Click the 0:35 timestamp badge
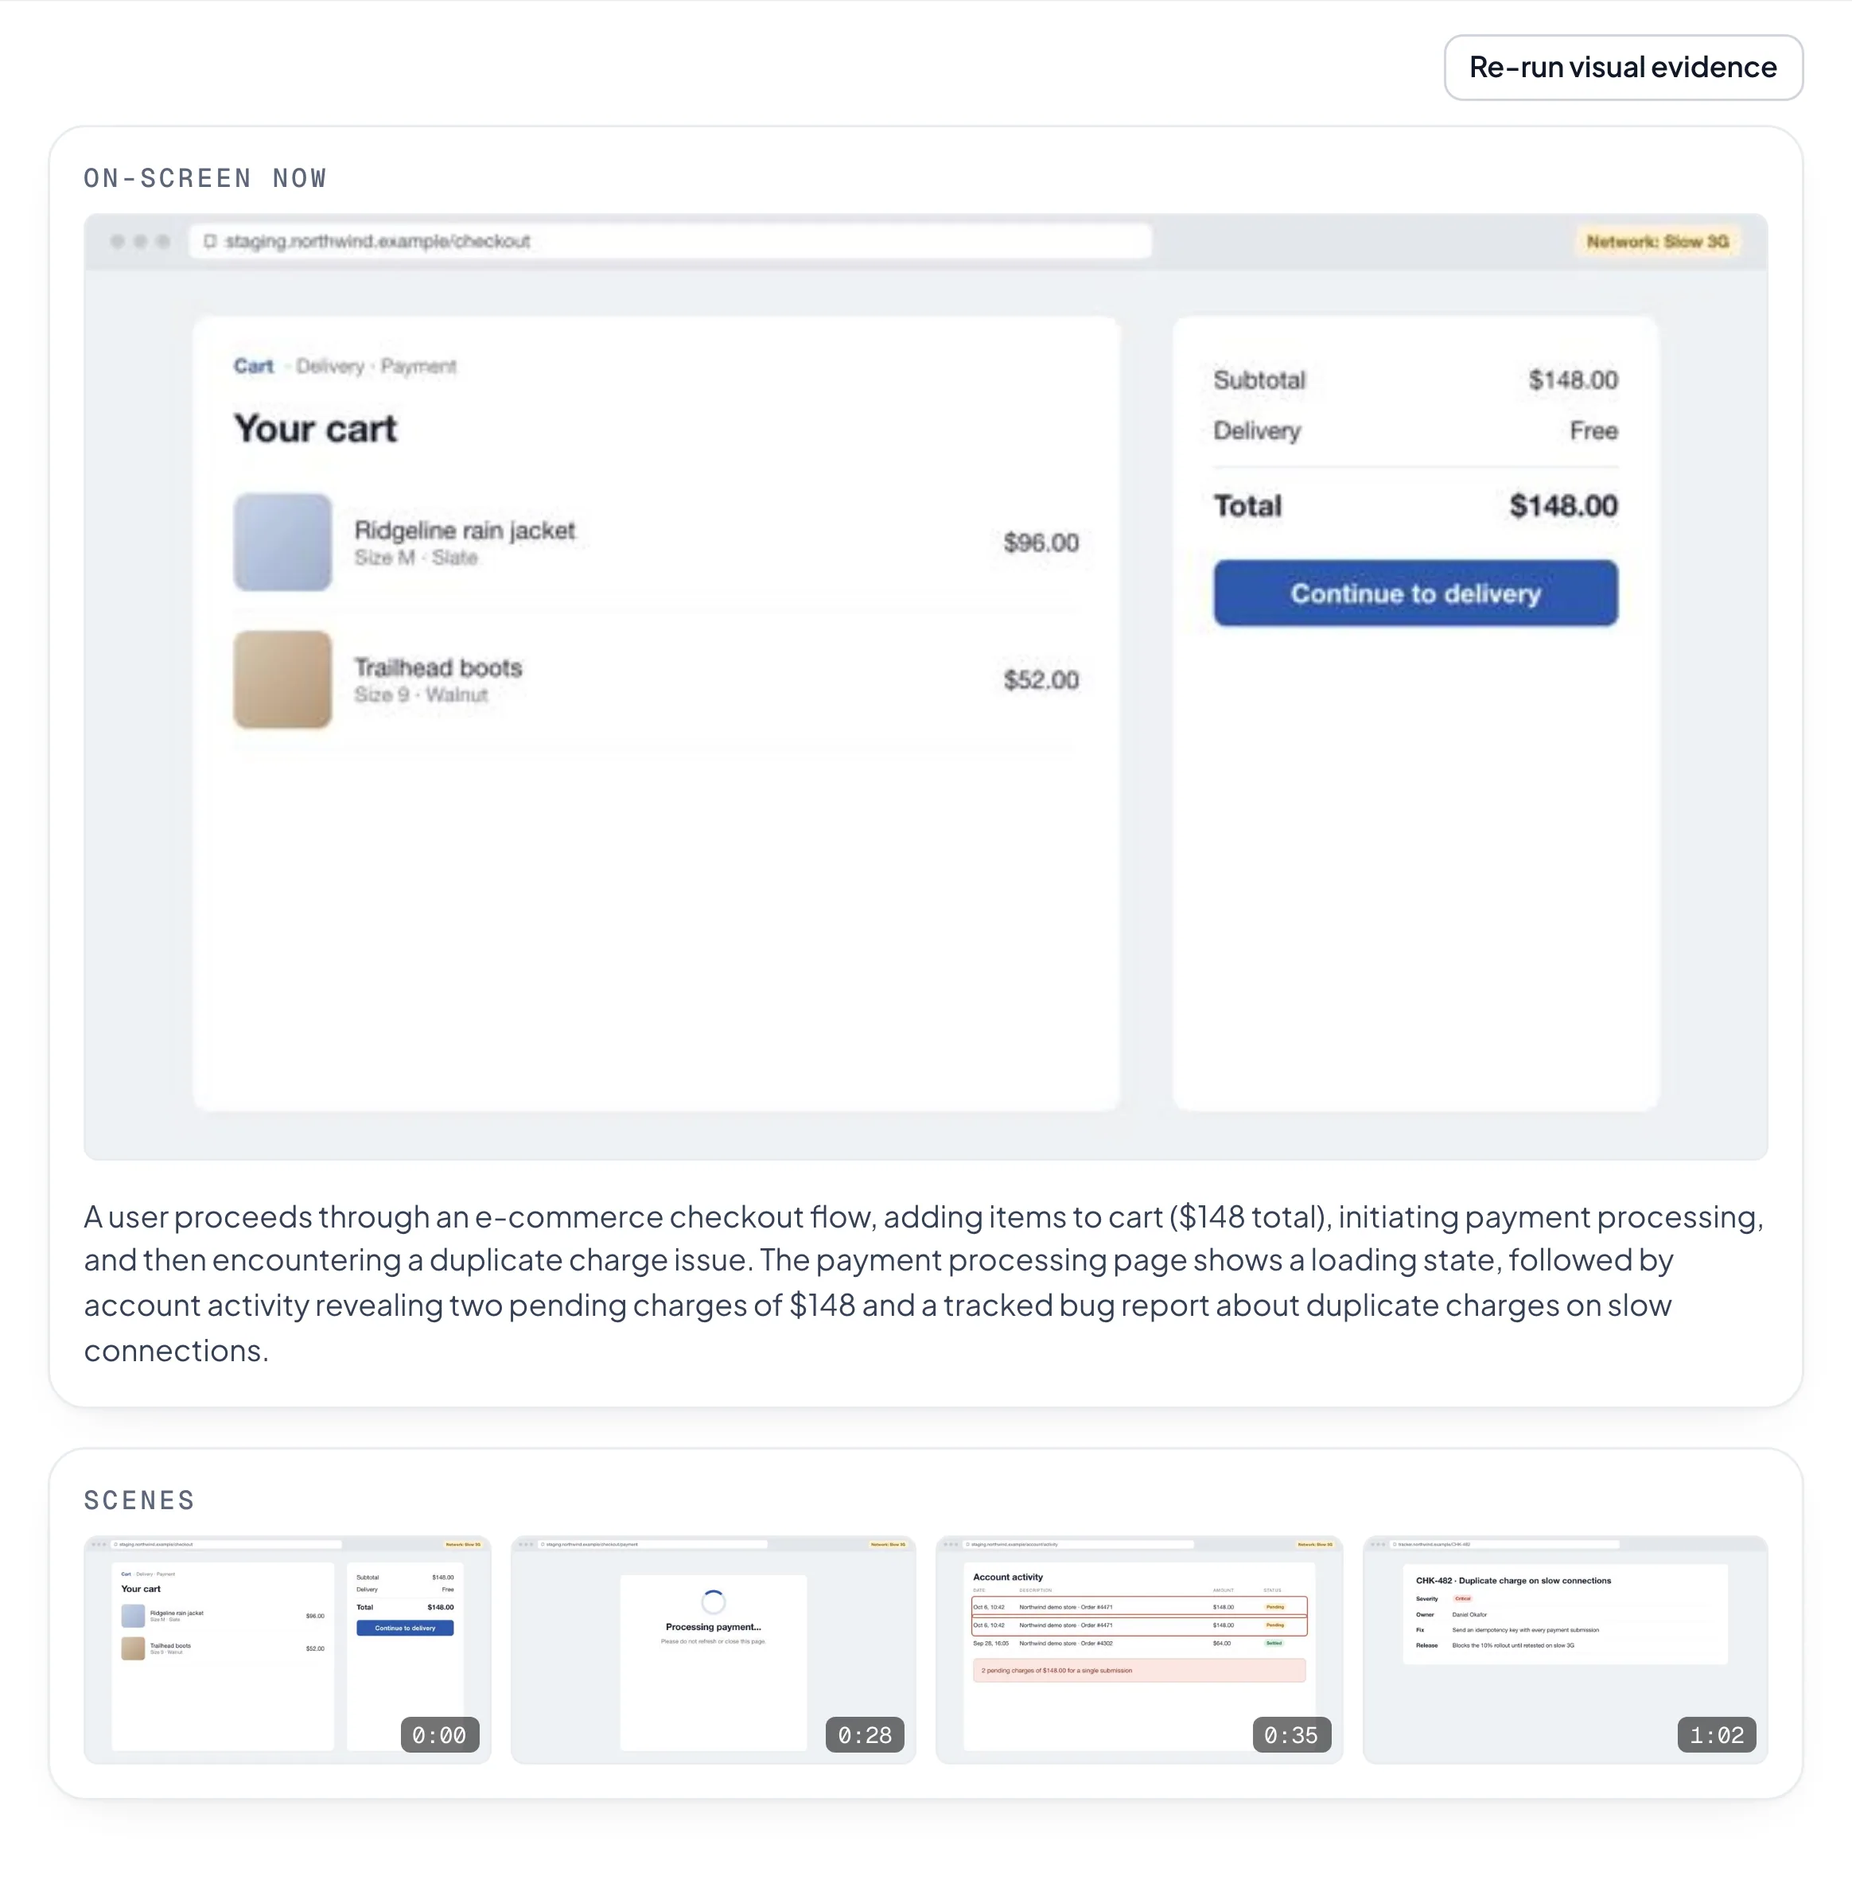 pos(1291,1734)
